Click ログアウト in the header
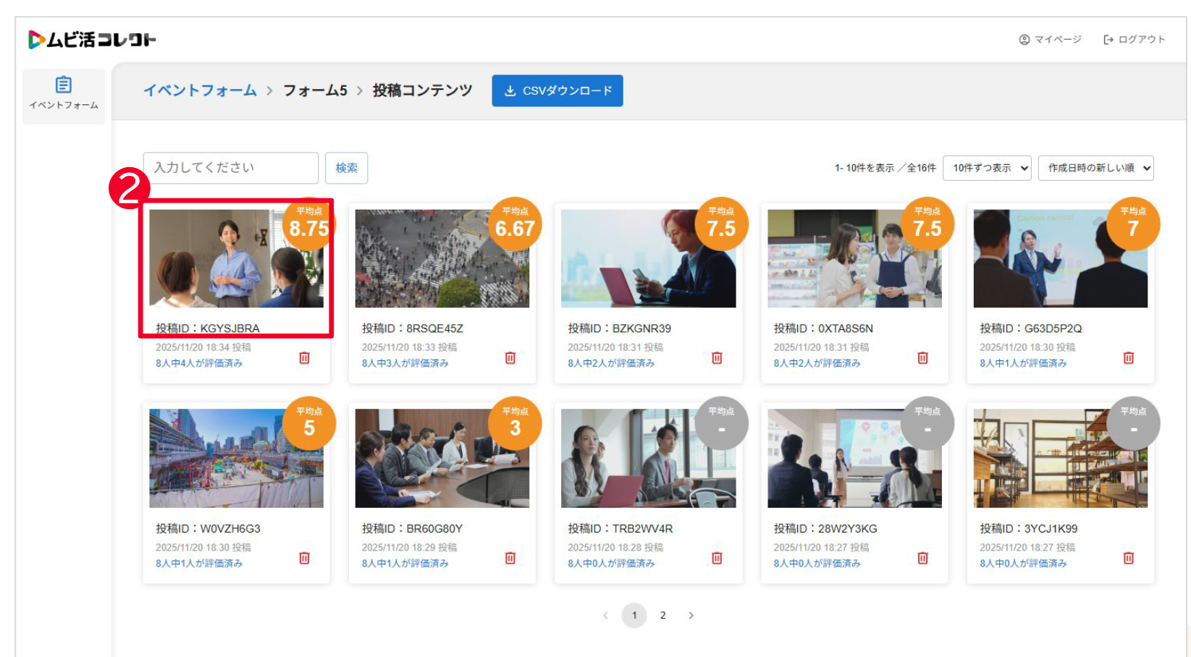The width and height of the screenshot is (1191, 657). [x=1134, y=40]
